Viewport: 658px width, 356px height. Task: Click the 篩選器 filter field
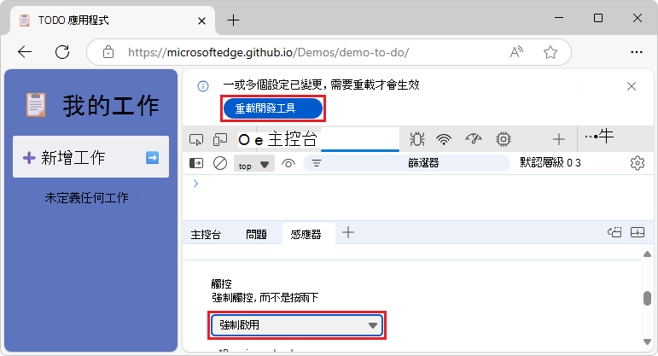[406, 163]
